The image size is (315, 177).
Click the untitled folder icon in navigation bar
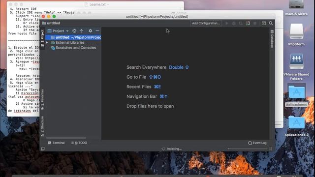tap(44, 23)
